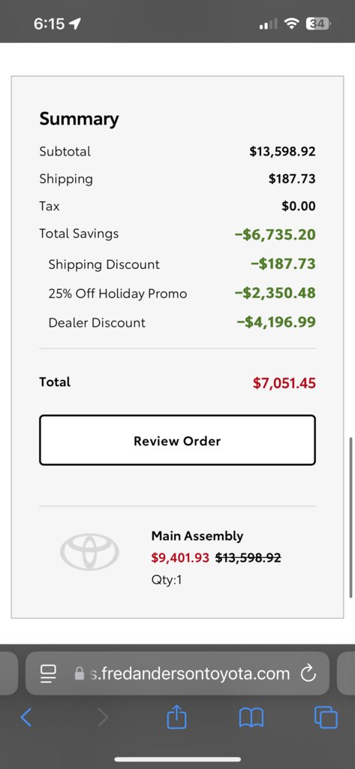Click the page scrollbar on right edge
This screenshot has height=769, width=355.
[350, 517]
